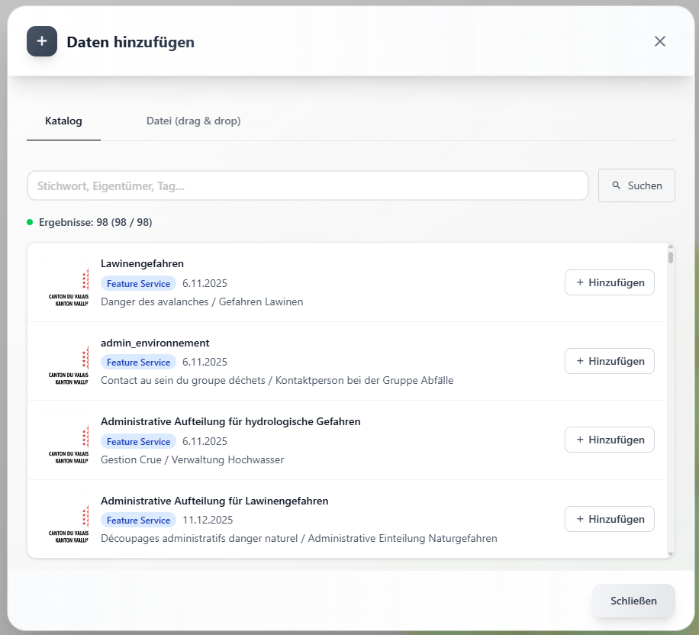Click the magnifier icon in Suchen button
Image resolution: width=699 pixels, height=635 pixels.
point(617,185)
